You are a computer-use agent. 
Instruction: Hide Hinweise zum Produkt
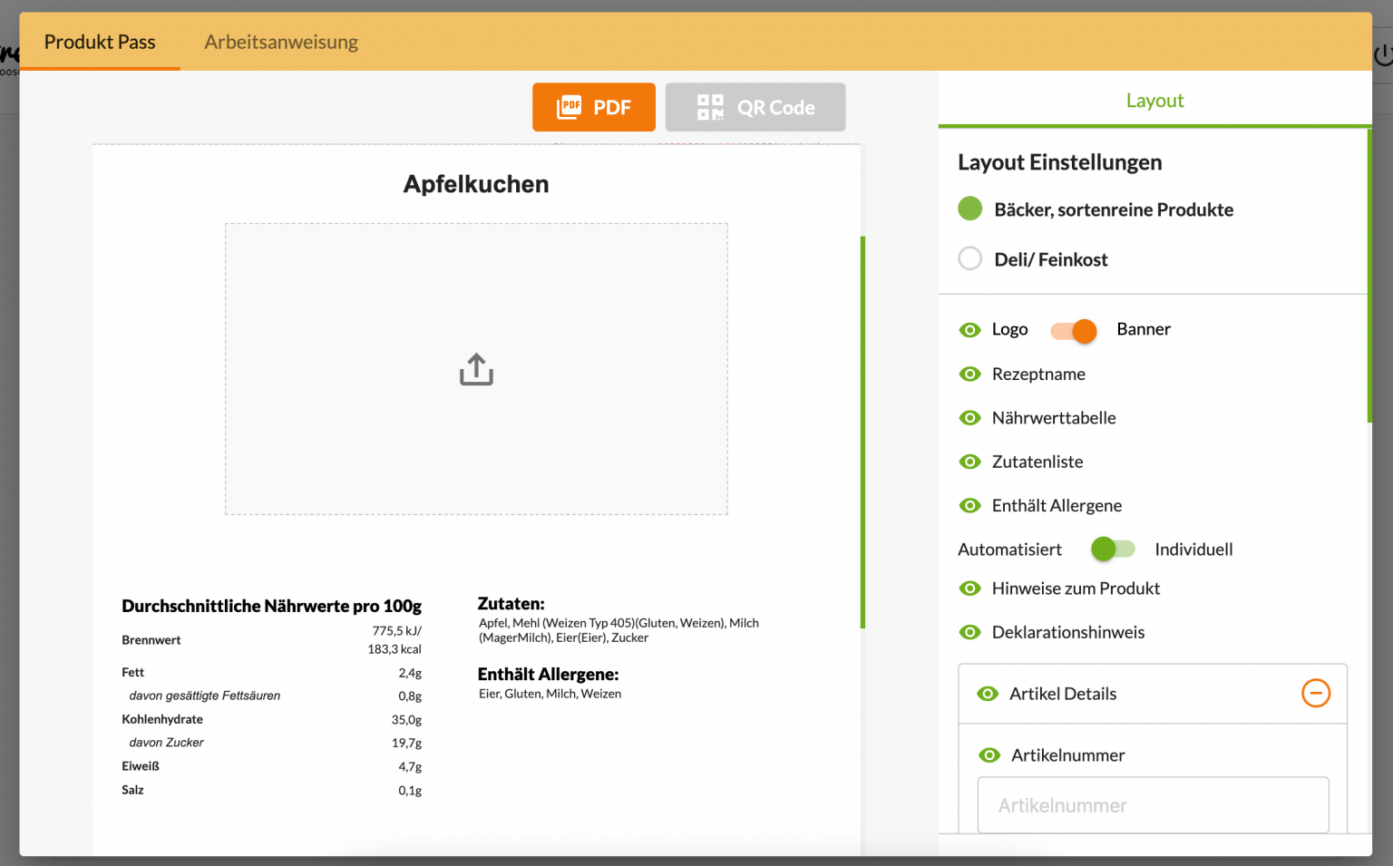pyautogui.click(x=969, y=588)
